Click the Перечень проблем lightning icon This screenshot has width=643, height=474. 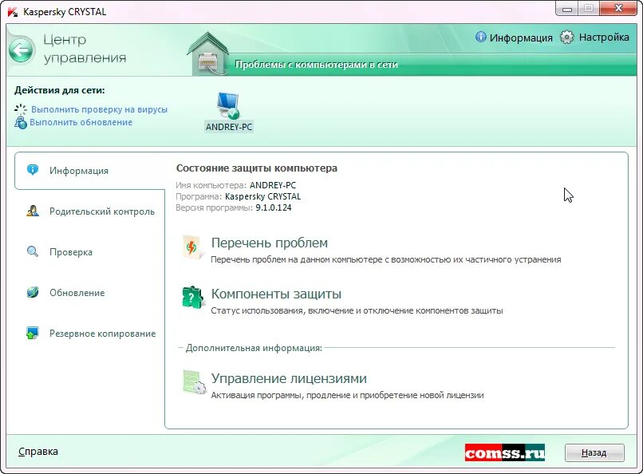(193, 247)
